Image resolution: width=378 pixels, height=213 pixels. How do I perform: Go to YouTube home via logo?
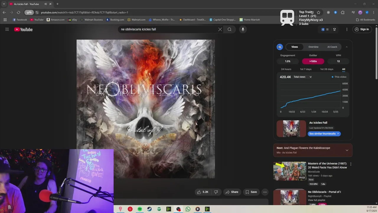click(x=23, y=29)
